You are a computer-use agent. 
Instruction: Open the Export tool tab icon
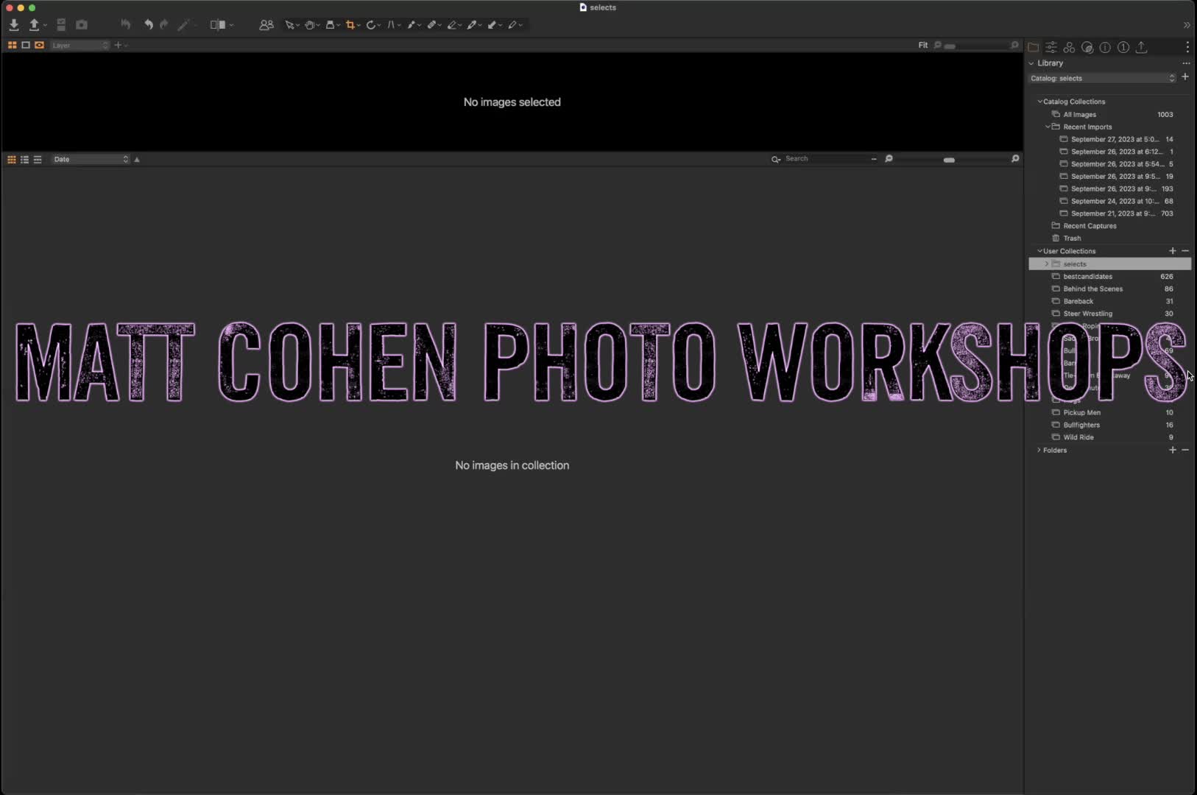tap(1141, 47)
